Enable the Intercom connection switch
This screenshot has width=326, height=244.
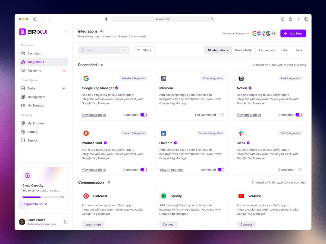coord(221,115)
